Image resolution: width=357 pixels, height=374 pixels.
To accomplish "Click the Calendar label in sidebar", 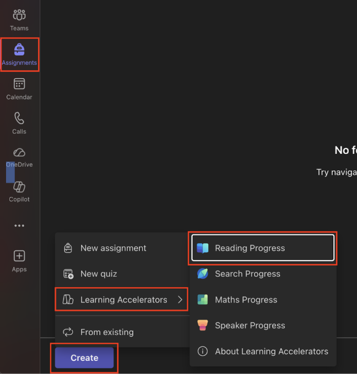I will (19, 97).
